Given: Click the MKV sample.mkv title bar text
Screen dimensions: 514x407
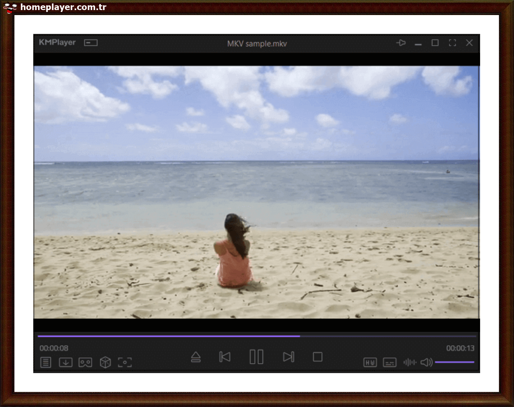Looking at the screenshot, I should coord(257,44).
